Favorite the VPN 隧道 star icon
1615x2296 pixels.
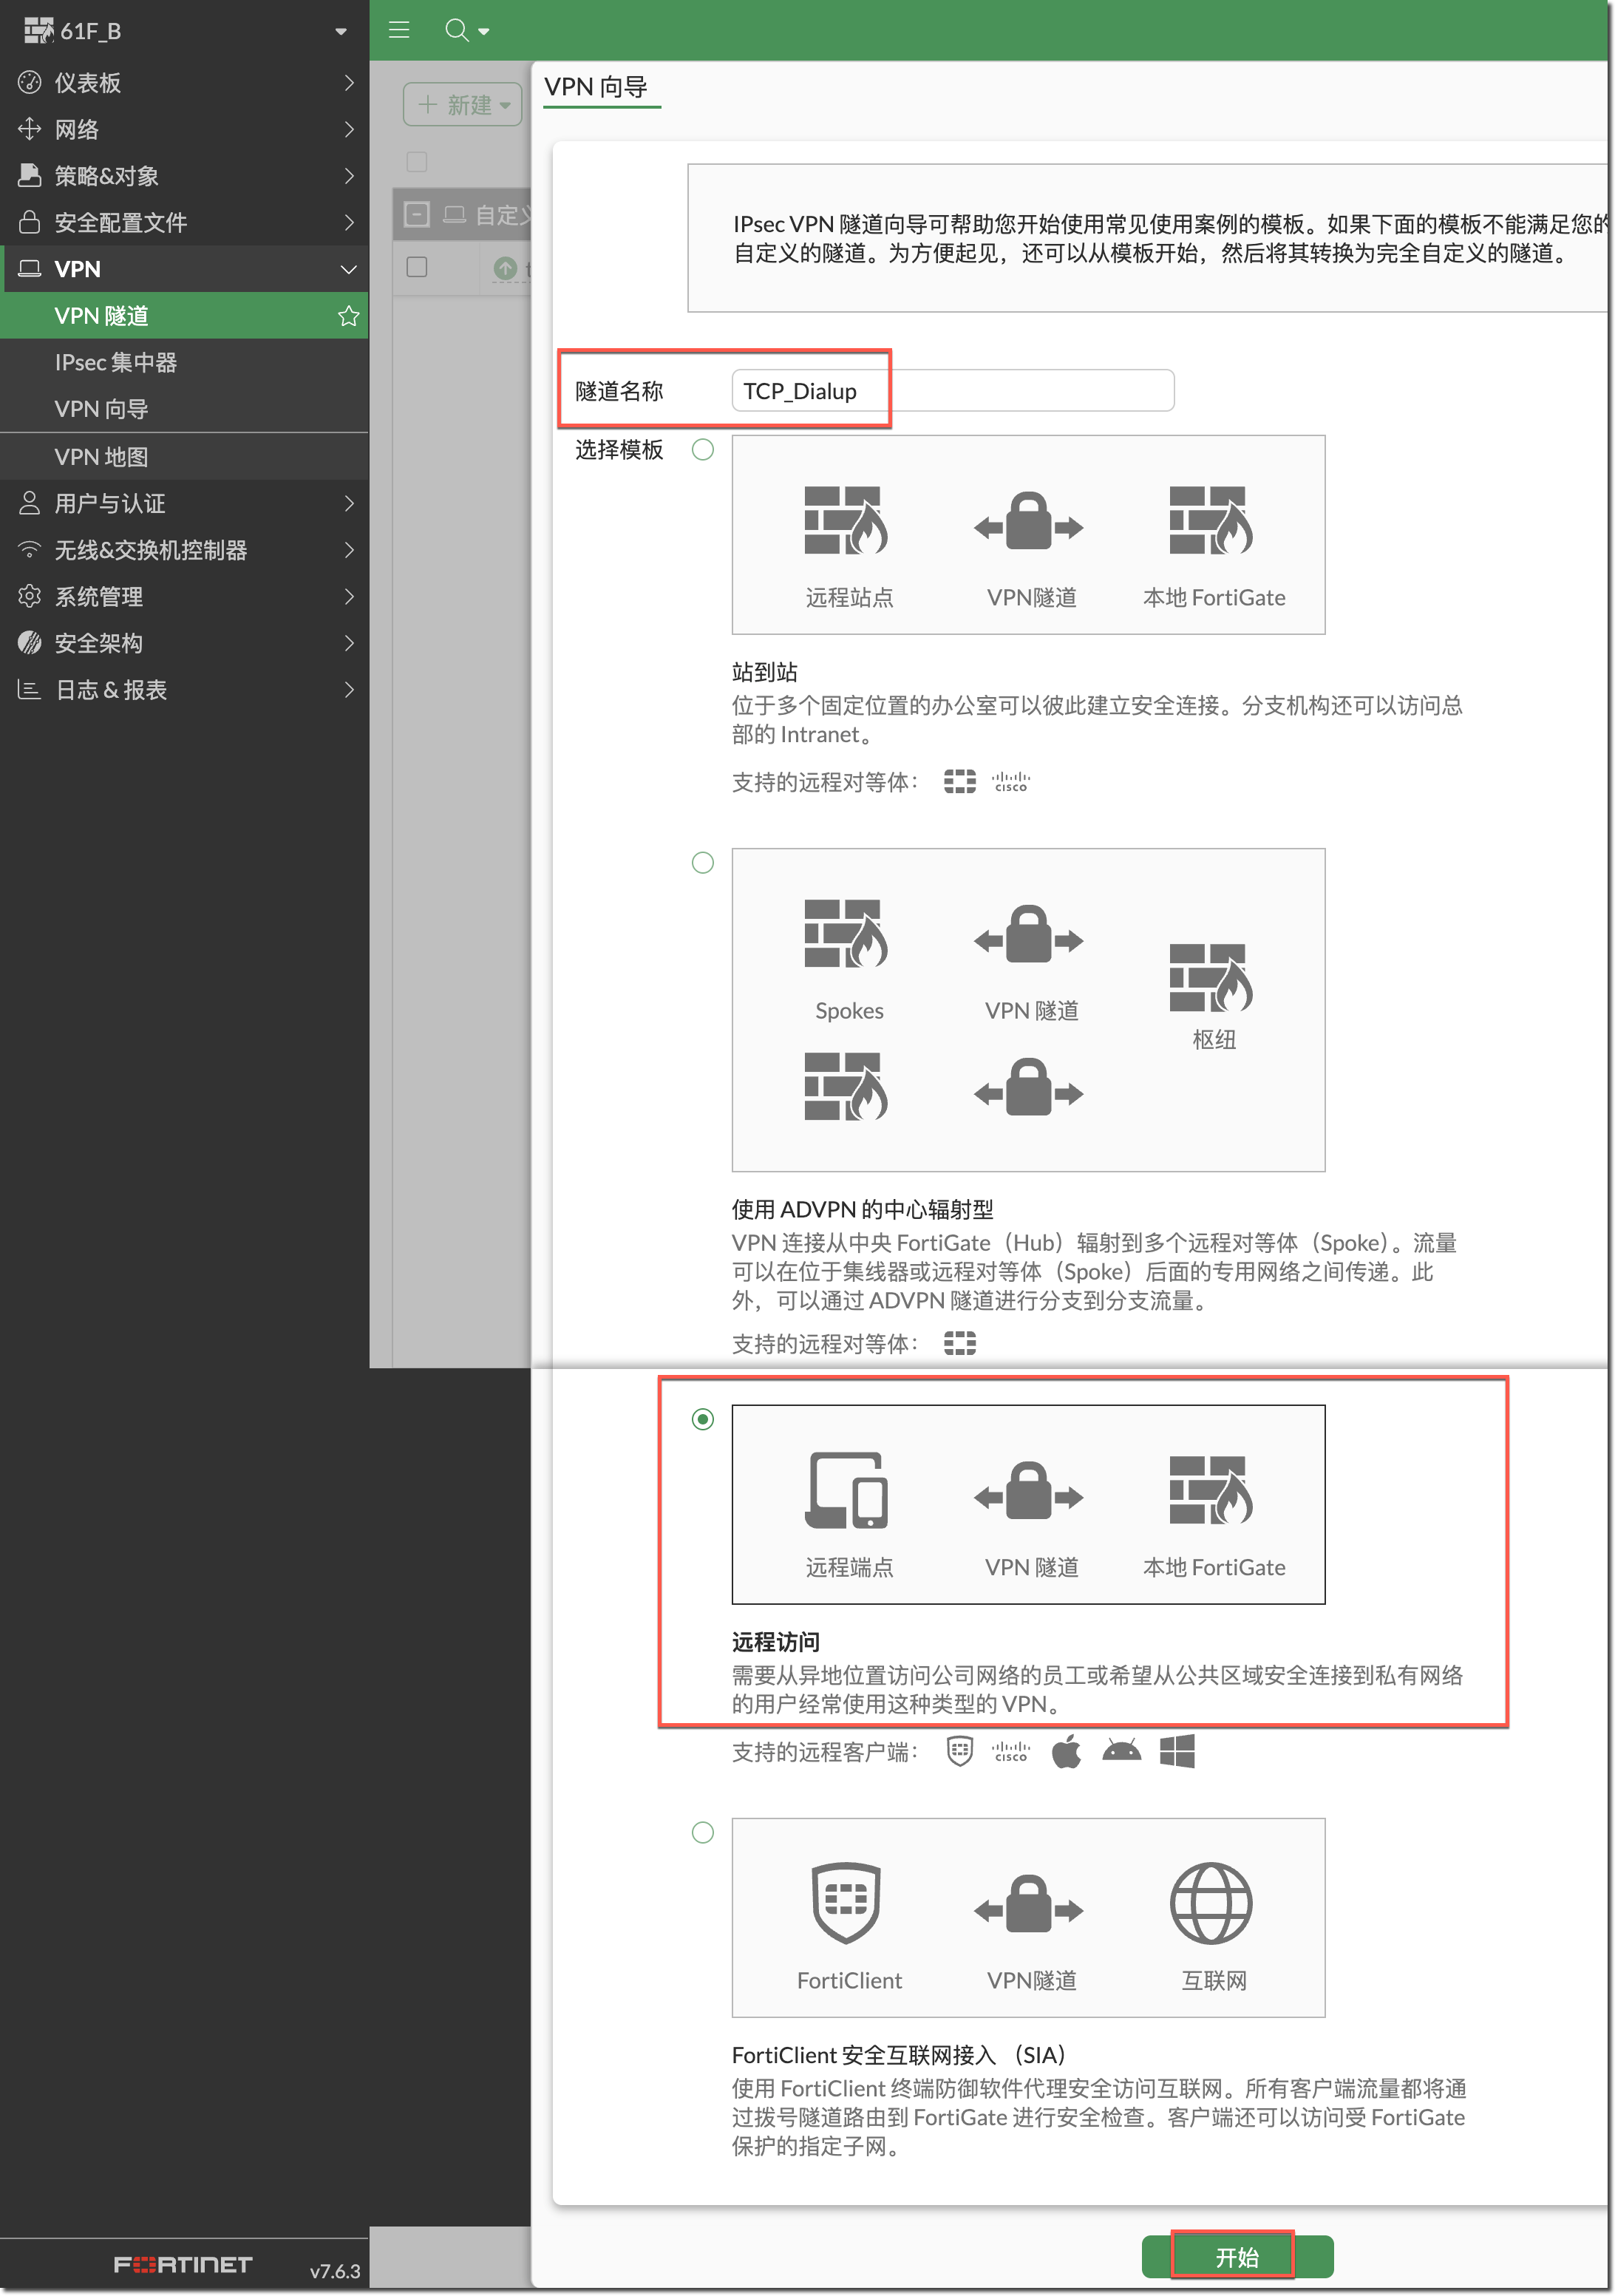[348, 316]
